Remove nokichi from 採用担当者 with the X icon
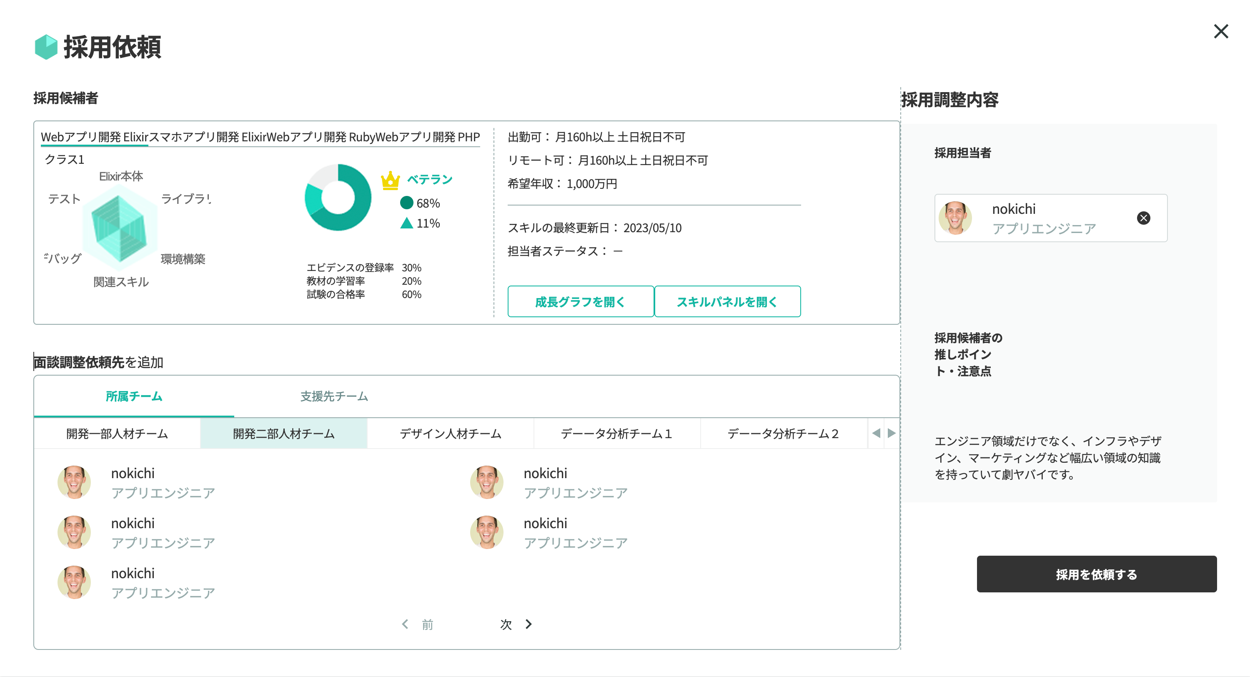Screen dimensions: 1250x677 (1143, 218)
